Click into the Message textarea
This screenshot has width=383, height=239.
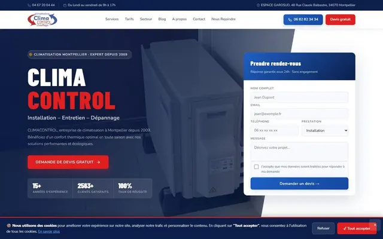tap(299, 151)
